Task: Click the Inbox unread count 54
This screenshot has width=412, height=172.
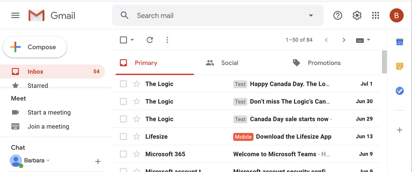Action: 97,71
